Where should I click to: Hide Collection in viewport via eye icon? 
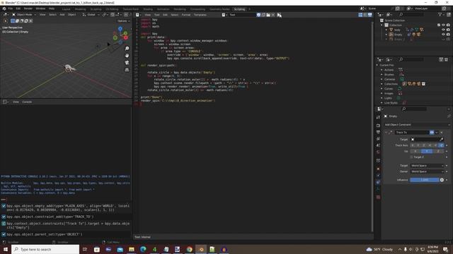pos(444,25)
